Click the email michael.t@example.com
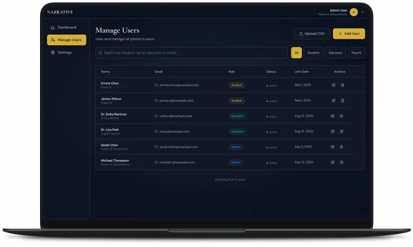 (177, 163)
